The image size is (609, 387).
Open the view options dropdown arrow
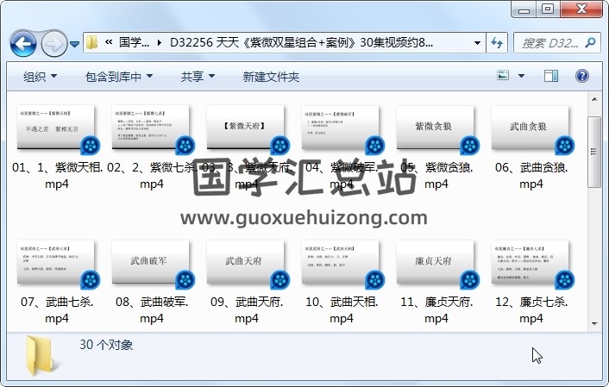click(x=523, y=77)
